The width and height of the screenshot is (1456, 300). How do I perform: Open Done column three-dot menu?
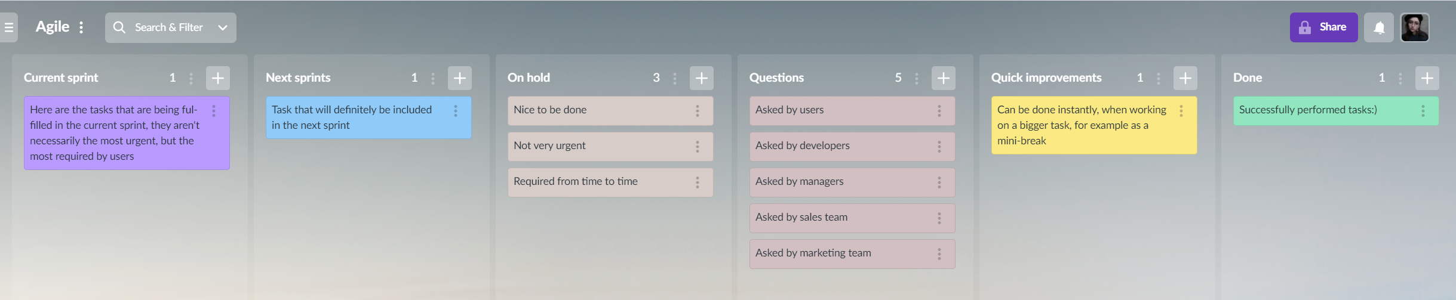click(x=1400, y=78)
